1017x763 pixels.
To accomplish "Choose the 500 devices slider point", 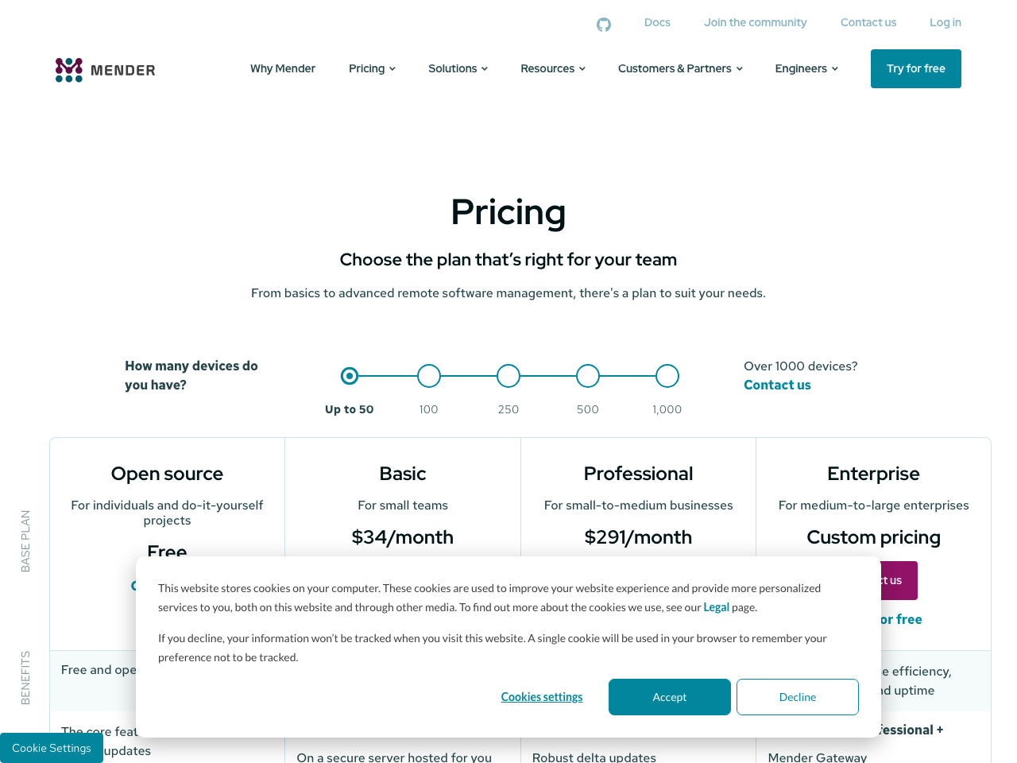I will (x=588, y=376).
